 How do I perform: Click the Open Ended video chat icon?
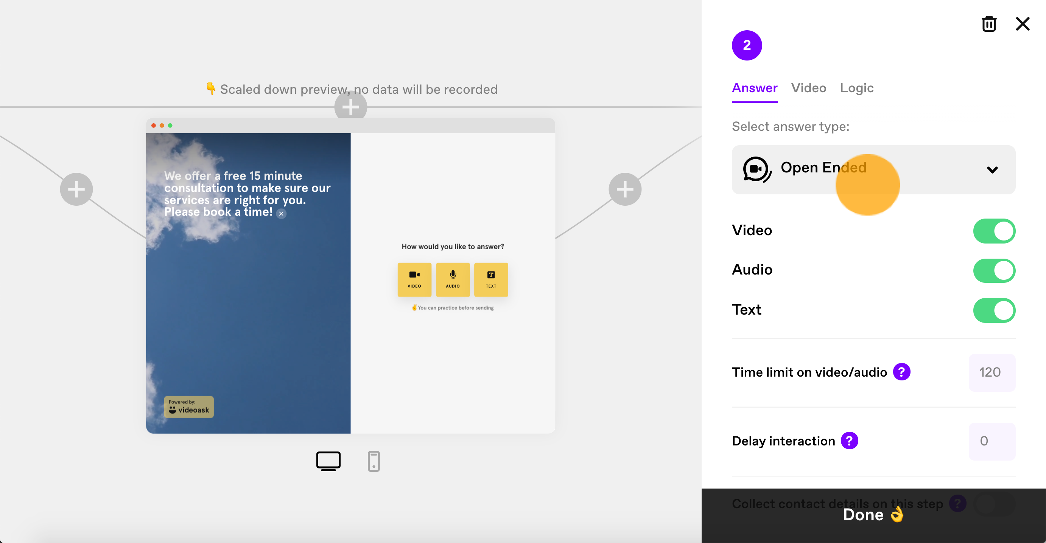757,170
